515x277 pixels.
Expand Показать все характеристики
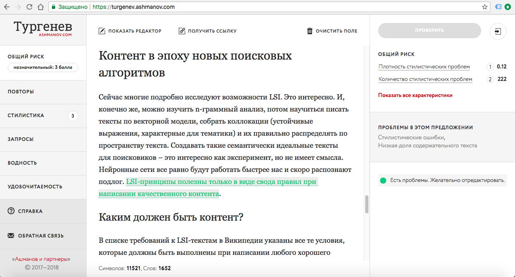(x=415, y=95)
